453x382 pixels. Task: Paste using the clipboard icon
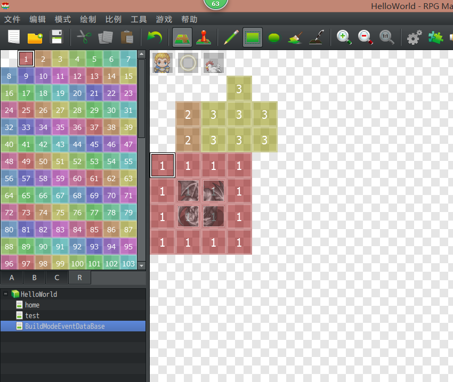(x=127, y=37)
